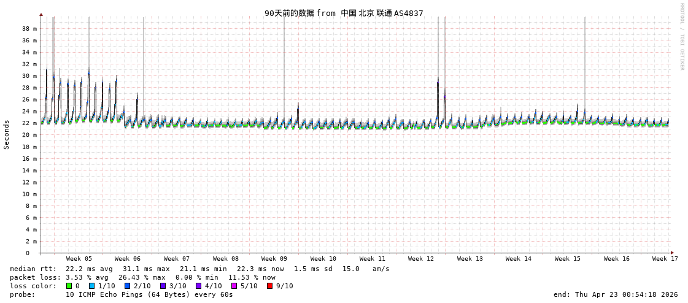Viewport: 688px width, 303px height.
Task: Select the magenta 5/10 loss swatch
Action: tap(234, 286)
